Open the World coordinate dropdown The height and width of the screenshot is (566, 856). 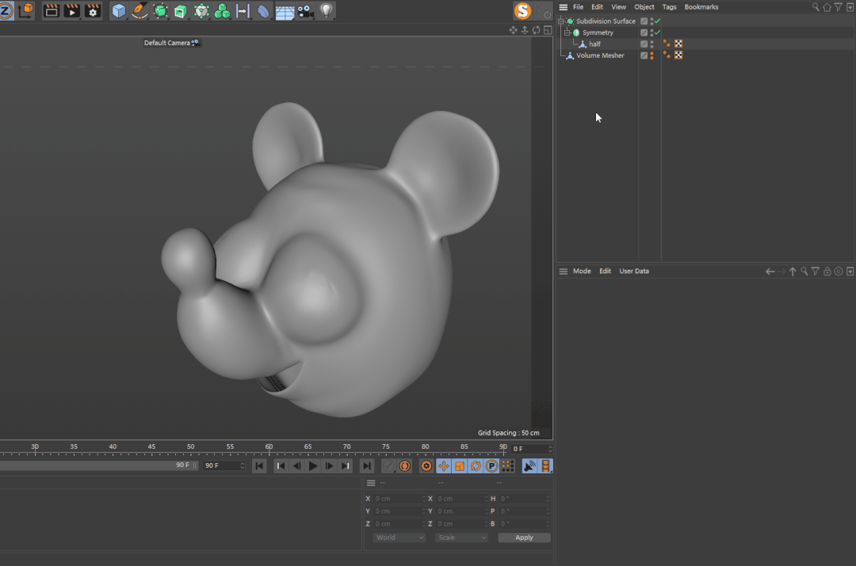click(x=399, y=538)
